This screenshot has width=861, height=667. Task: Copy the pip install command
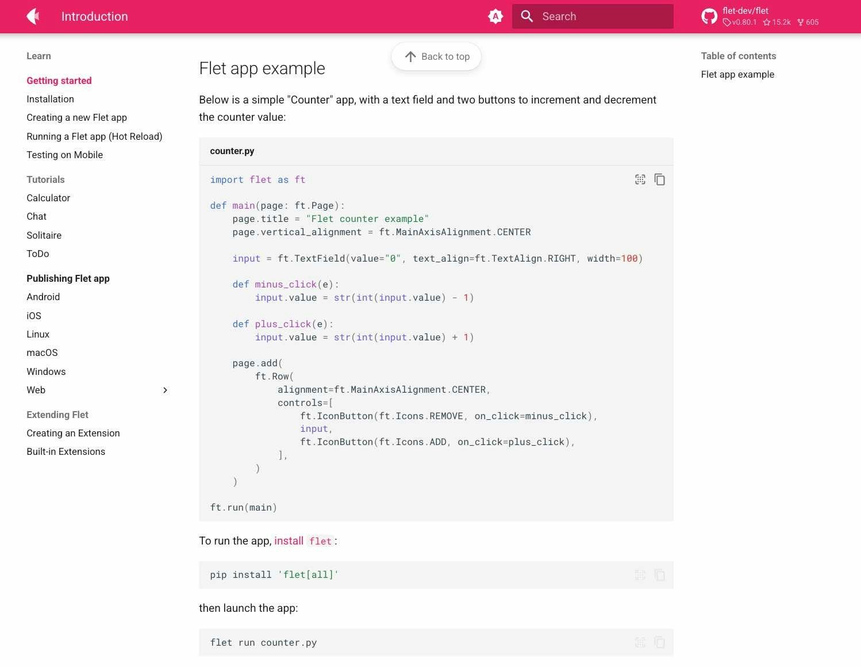pyautogui.click(x=660, y=575)
